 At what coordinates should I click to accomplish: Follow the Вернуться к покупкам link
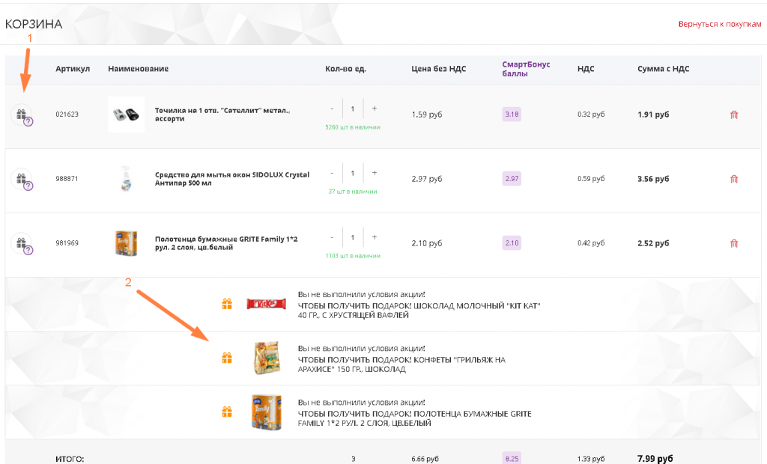point(719,24)
